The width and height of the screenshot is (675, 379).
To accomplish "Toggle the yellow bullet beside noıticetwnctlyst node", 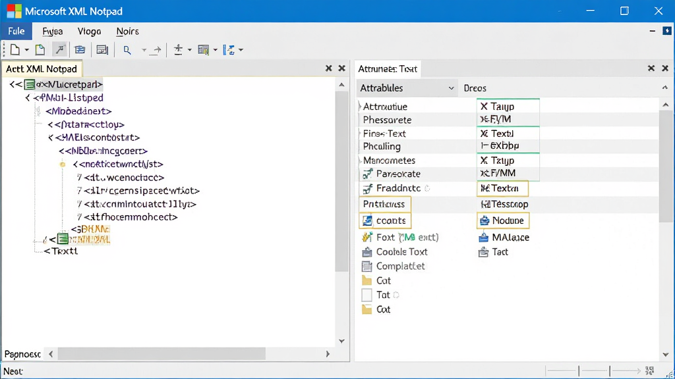I will pyautogui.click(x=63, y=164).
